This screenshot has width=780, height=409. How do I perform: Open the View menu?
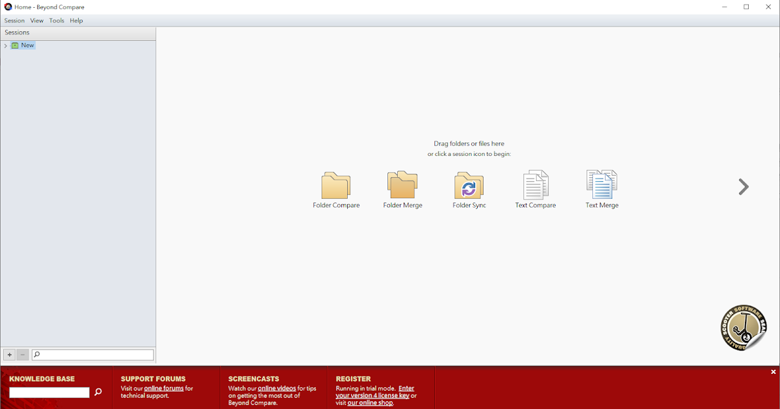tap(37, 21)
